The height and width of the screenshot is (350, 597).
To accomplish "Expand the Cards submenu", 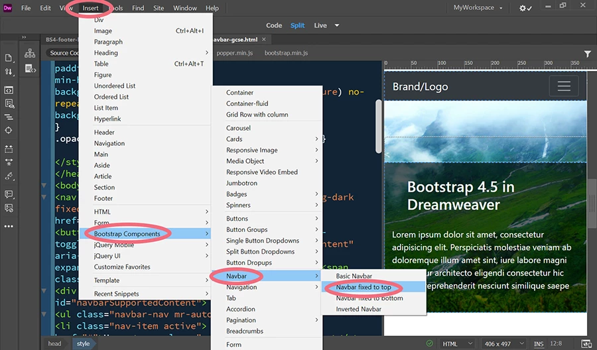I will pyautogui.click(x=267, y=139).
